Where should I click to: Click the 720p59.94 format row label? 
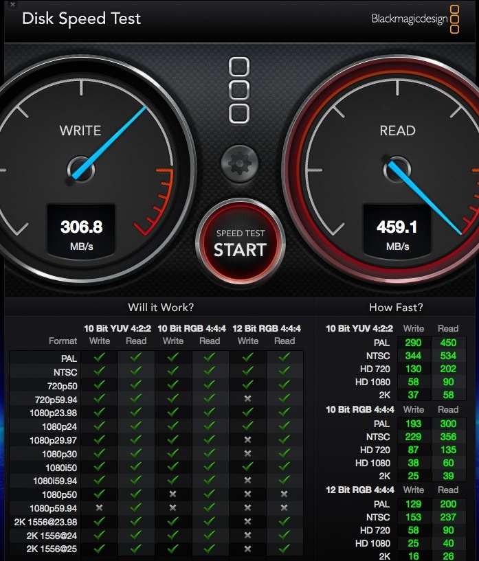click(56, 400)
